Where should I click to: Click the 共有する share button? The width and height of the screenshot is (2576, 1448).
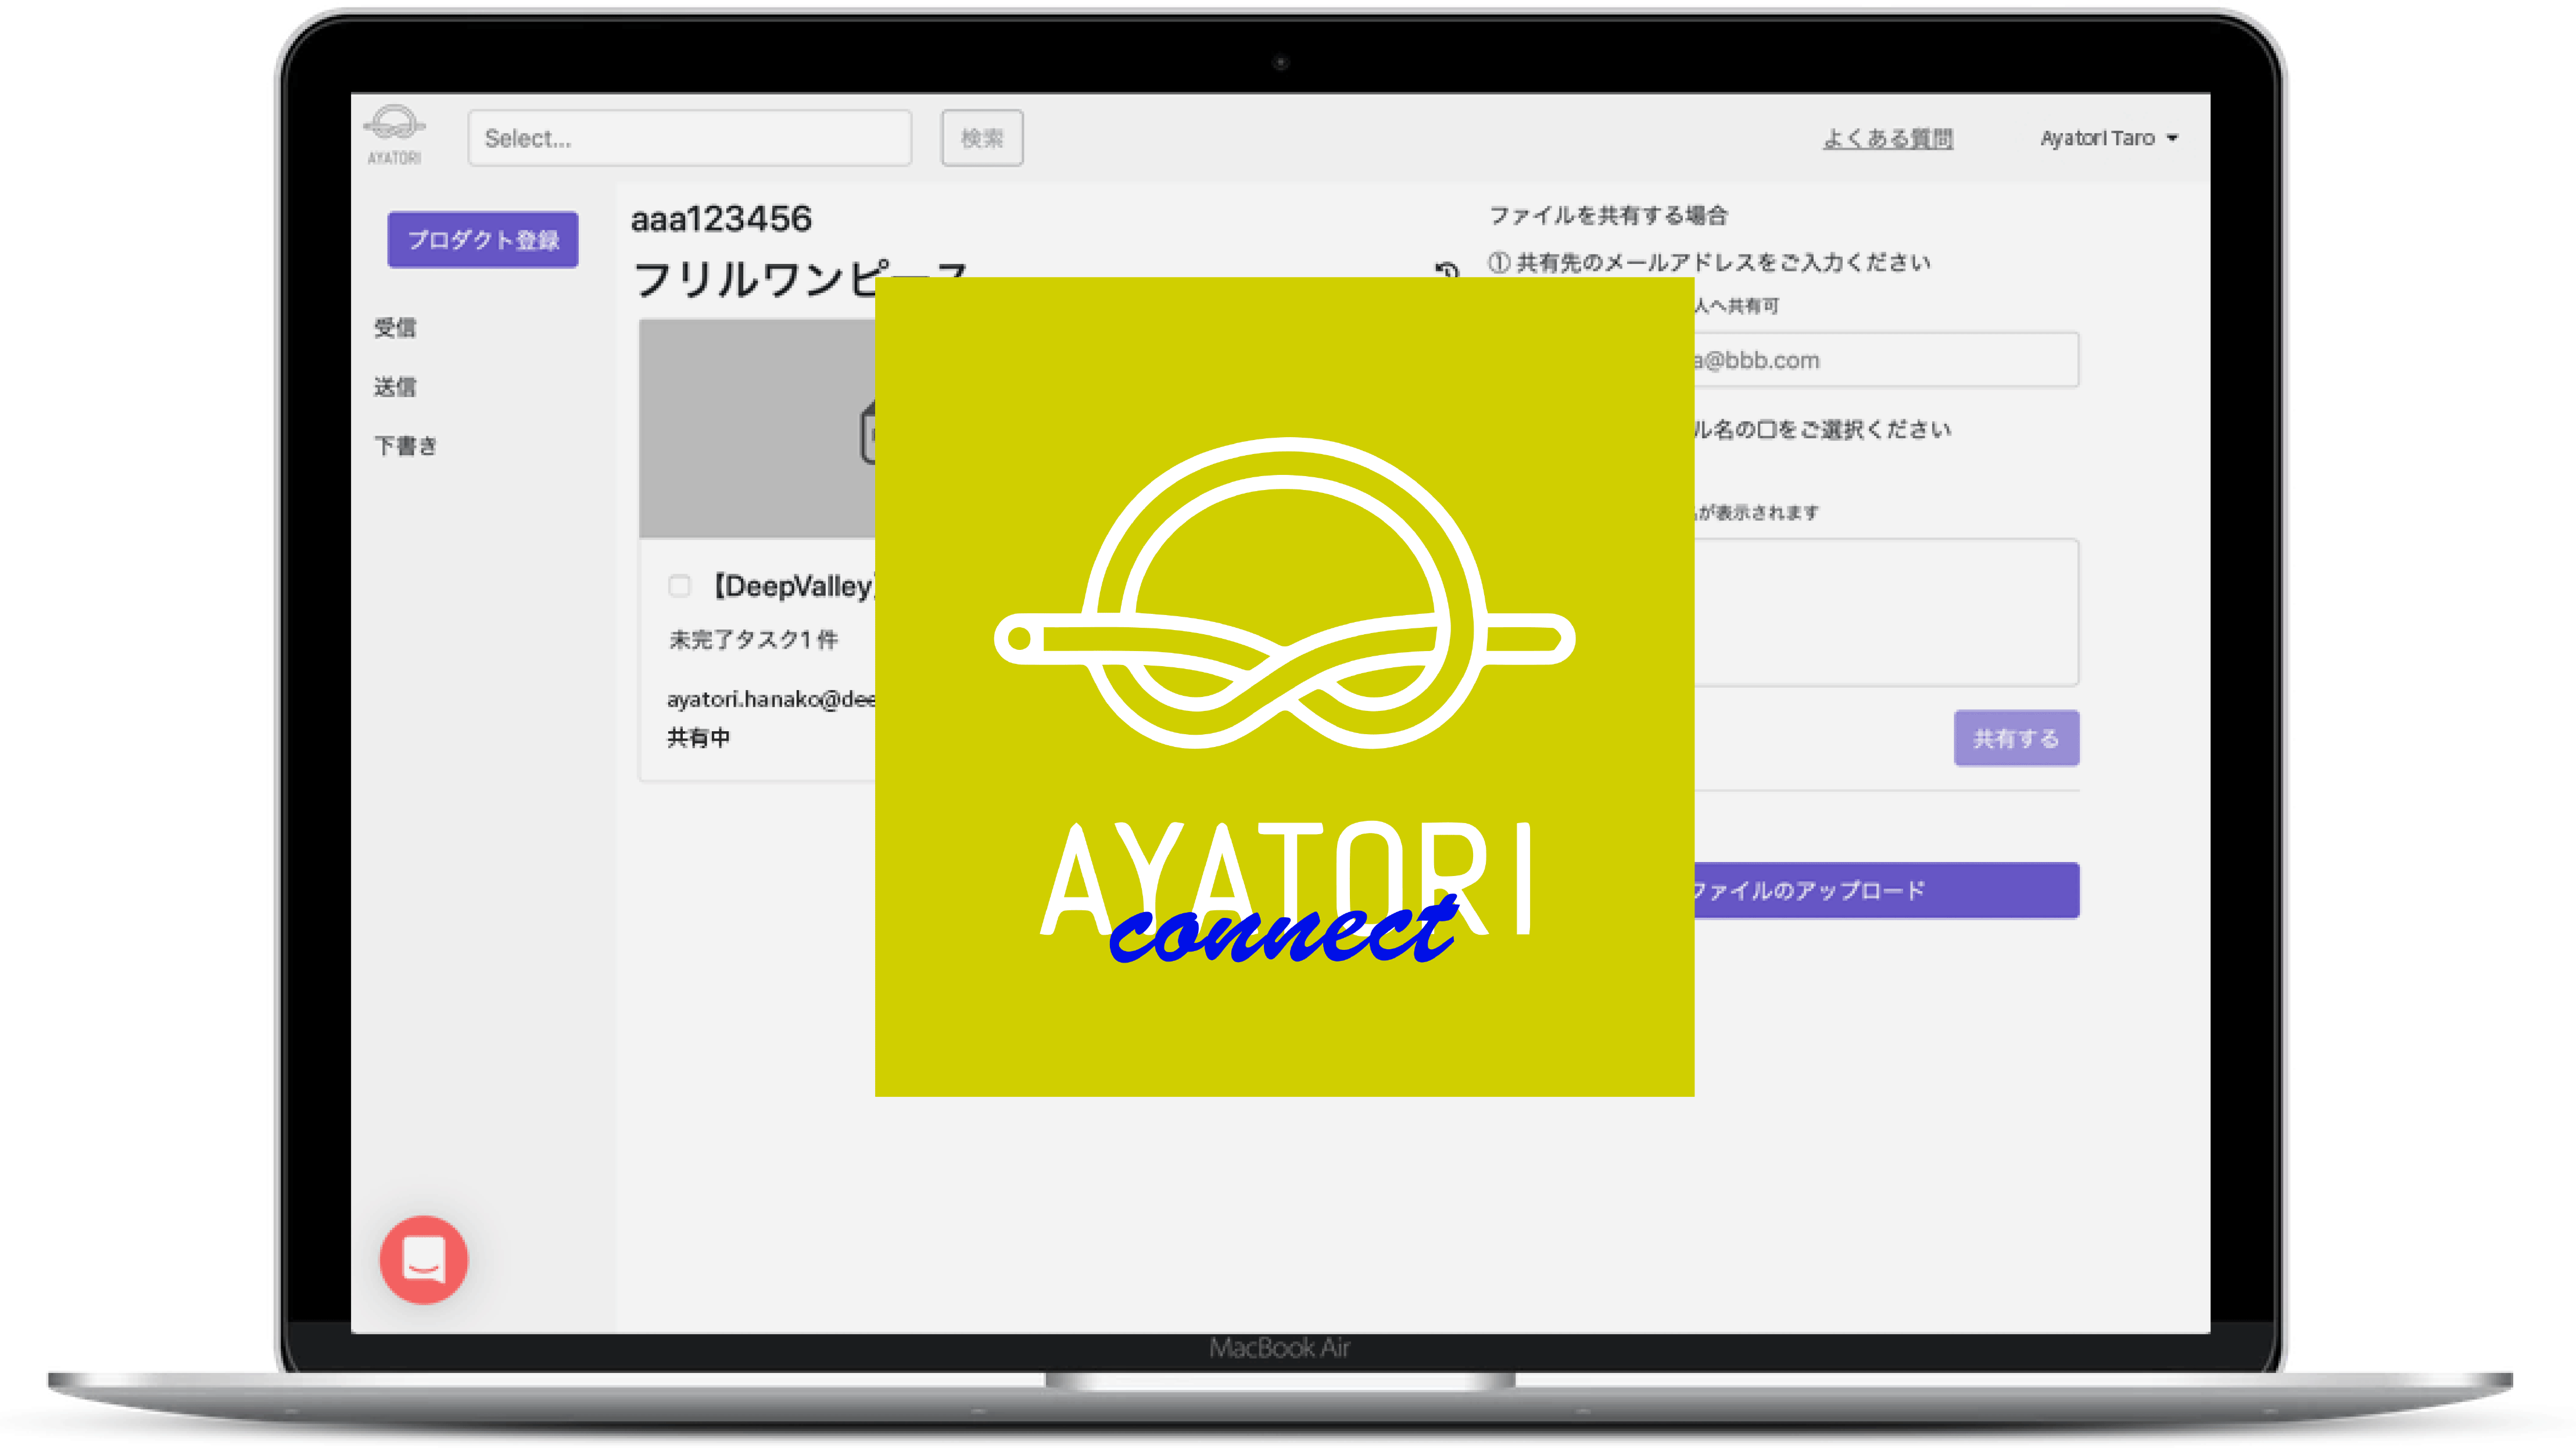click(x=2016, y=738)
